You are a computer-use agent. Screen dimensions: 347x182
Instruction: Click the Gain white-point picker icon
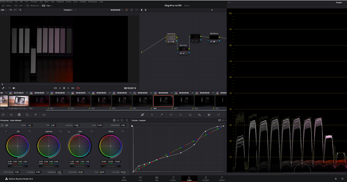pos(68,132)
